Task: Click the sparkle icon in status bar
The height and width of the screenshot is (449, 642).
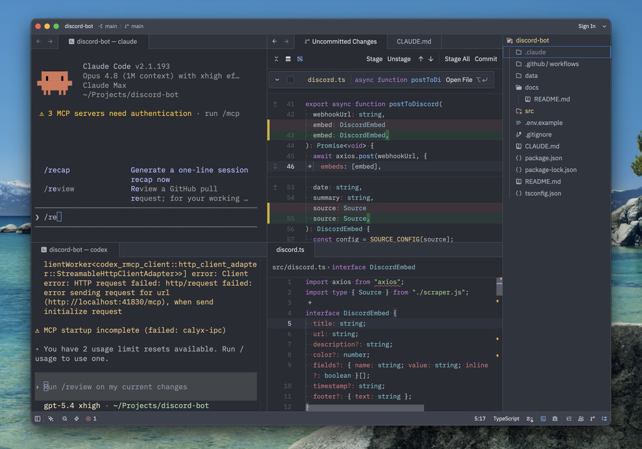Action: [51, 419]
